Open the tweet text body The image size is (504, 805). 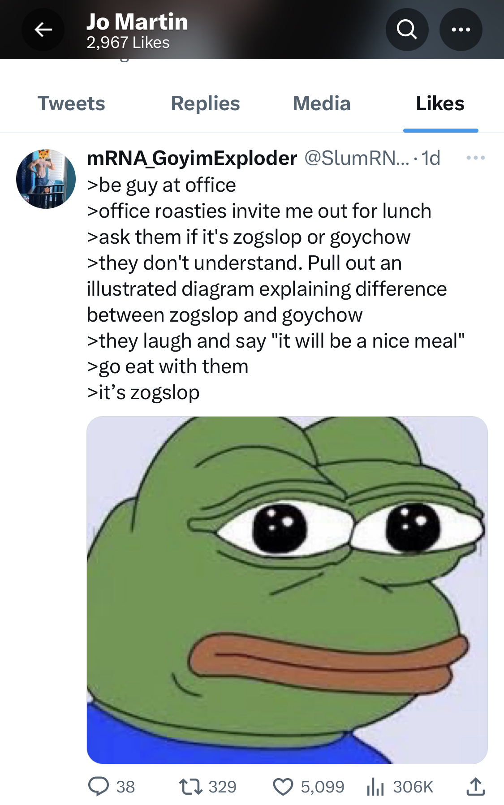276,289
